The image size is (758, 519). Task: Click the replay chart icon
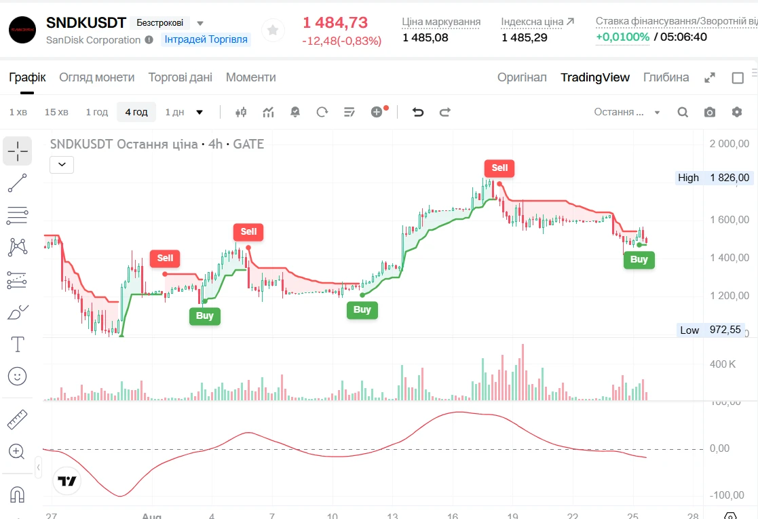click(322, 112)
